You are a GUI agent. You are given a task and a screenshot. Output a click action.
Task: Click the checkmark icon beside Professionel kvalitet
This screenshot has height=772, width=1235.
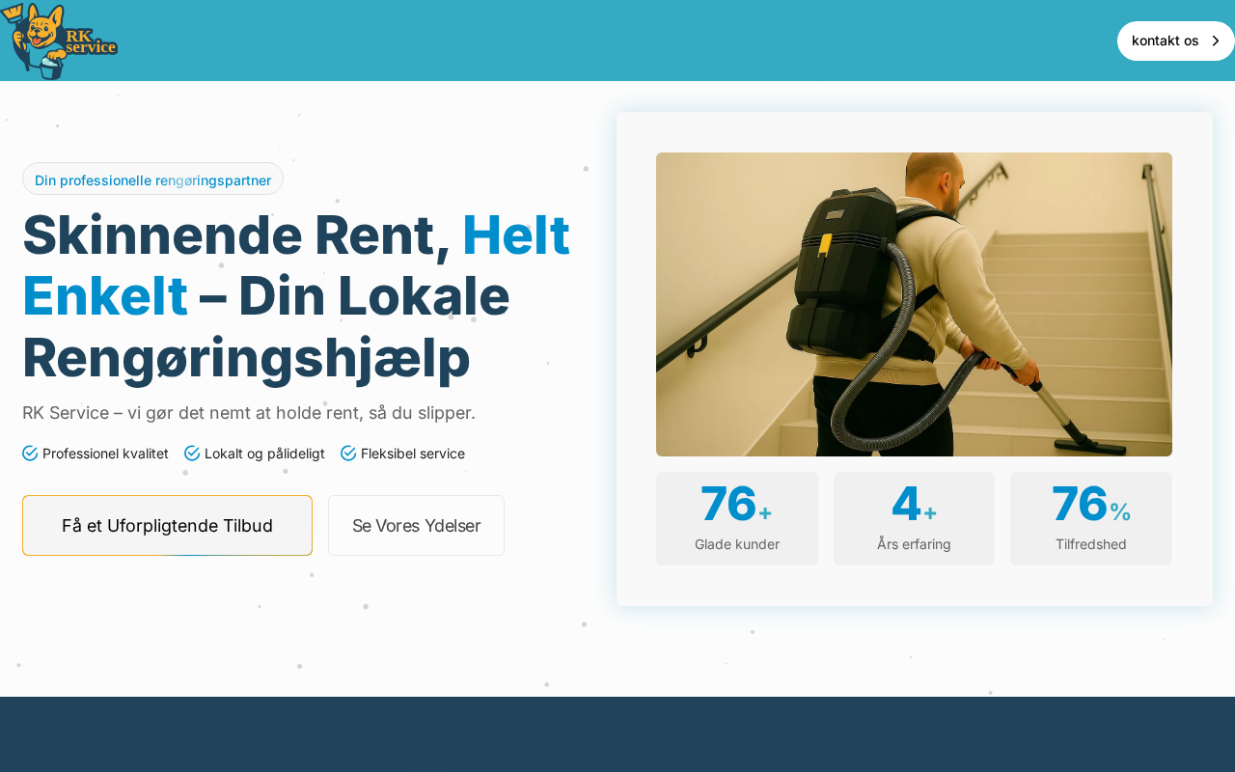[30, 454]
